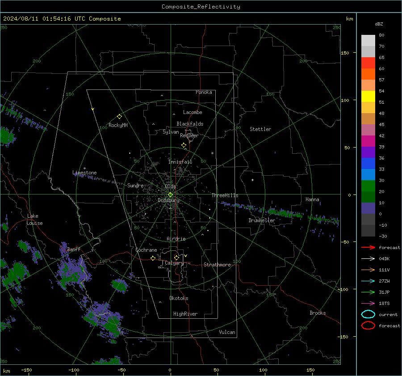402x376 pixels.
Task: Select the green 30 dBZ color swatch
Action: tap(368, 186)
